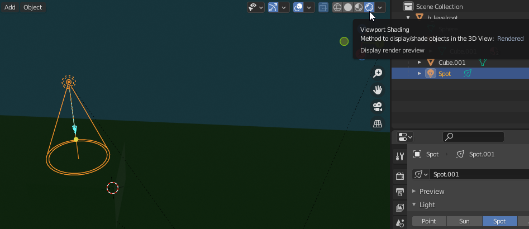Click the Spot light bulb icon
Viewport: 529px width, 229px height.
(431, 74)
